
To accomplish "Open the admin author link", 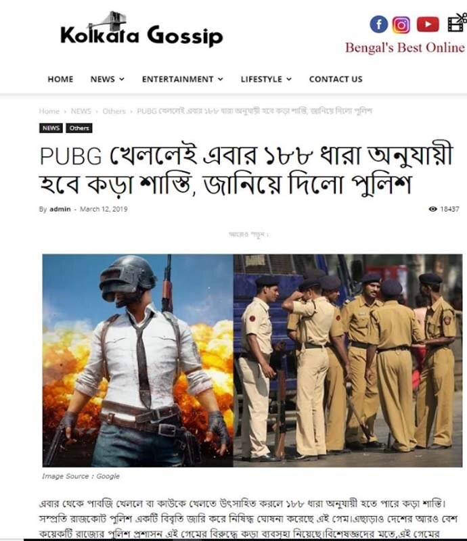I will (x=60, y=209).
